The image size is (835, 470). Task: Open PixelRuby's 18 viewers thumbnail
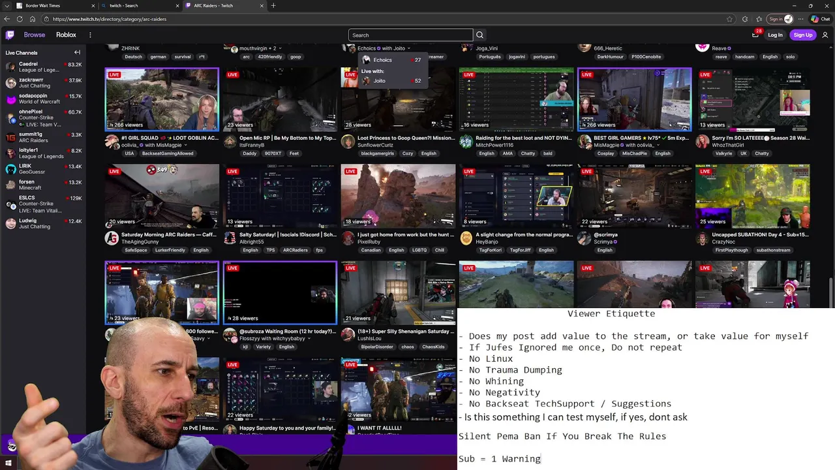pyautogui.click(x=398, y=196)
